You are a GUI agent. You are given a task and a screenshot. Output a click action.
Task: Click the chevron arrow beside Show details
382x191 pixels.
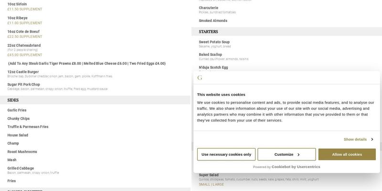(x=372, y=139)
